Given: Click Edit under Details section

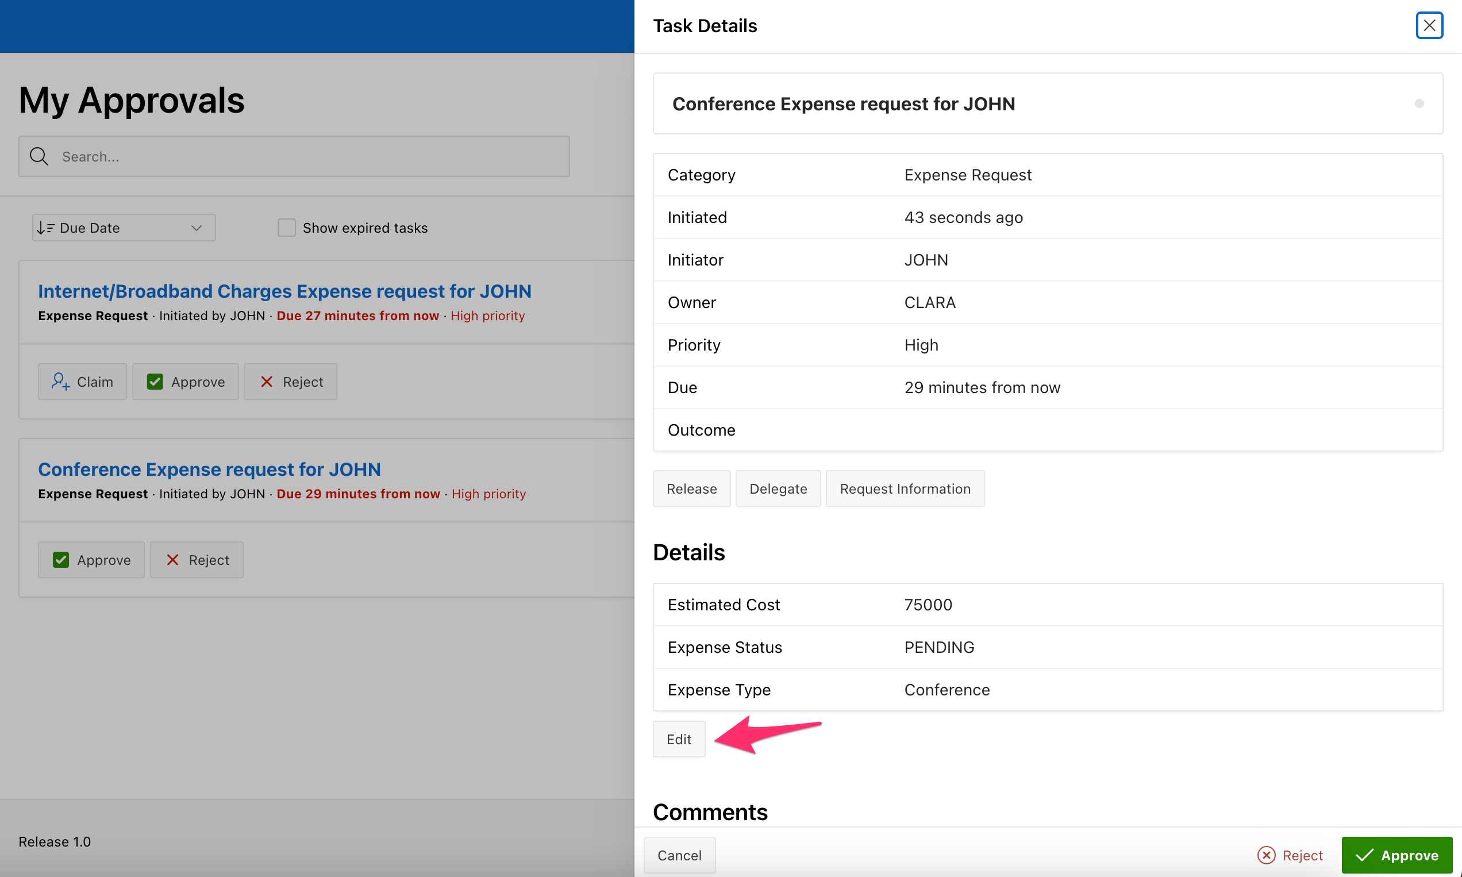Looking at the screenshot, I should [678, 739].
